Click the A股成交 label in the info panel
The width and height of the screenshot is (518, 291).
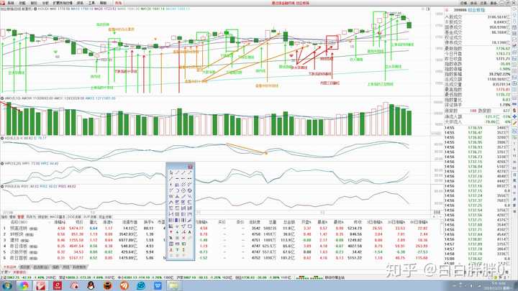[x=453, y=17]
